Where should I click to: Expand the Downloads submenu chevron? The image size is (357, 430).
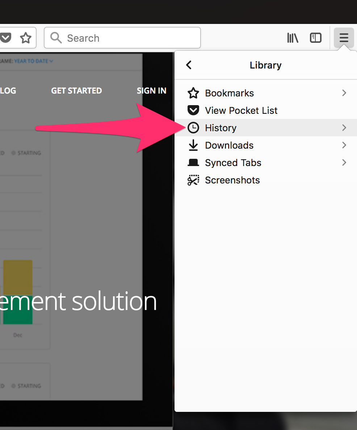344,145
